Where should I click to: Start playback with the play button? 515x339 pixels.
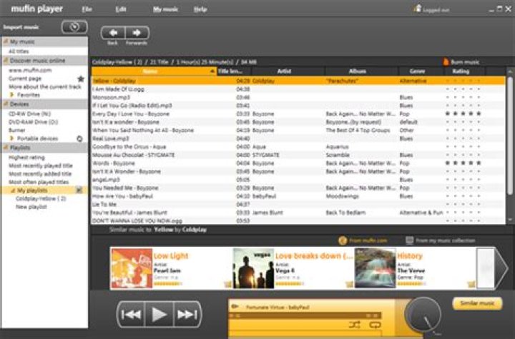coord(160,315)
